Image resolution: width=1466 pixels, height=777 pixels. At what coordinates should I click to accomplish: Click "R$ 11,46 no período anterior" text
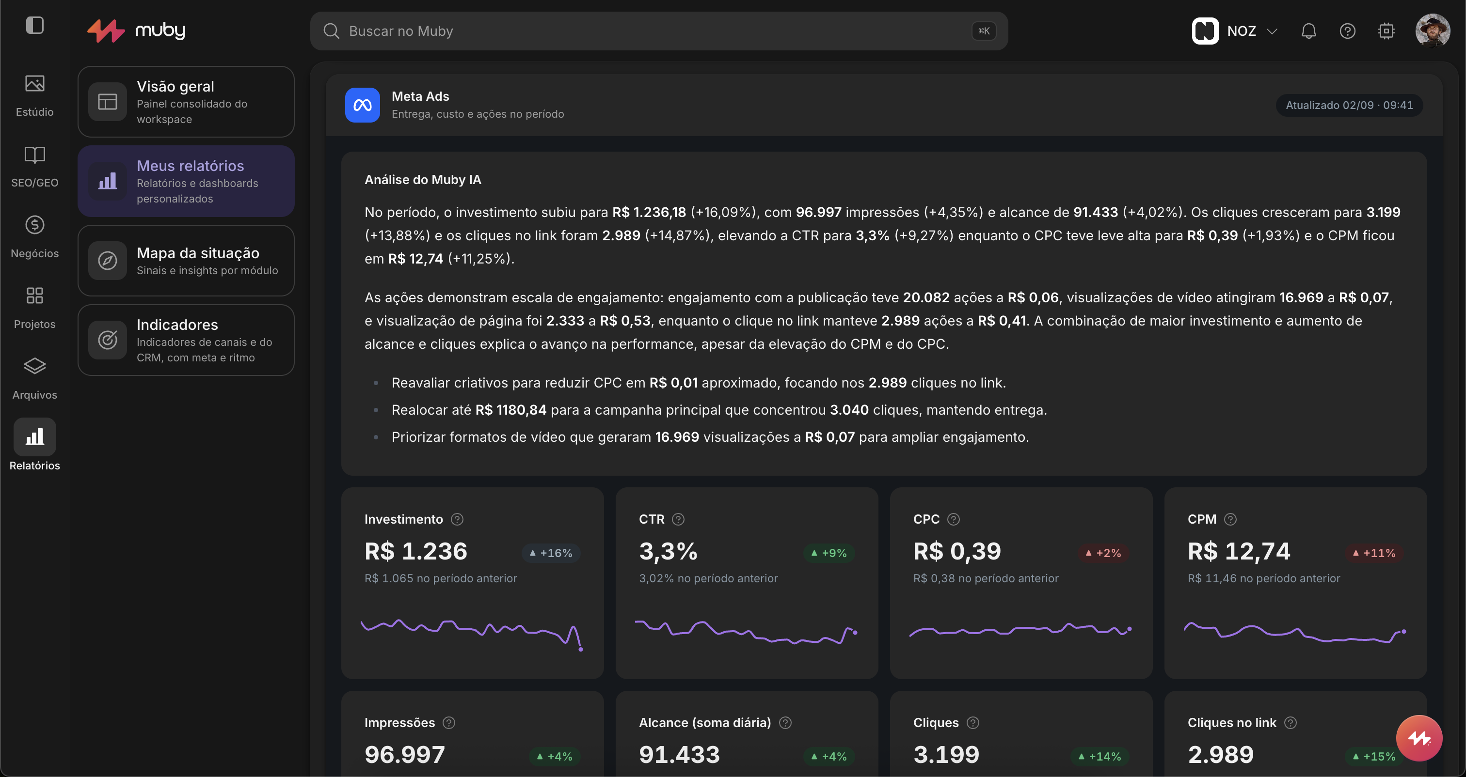[x=1263, y=578]
